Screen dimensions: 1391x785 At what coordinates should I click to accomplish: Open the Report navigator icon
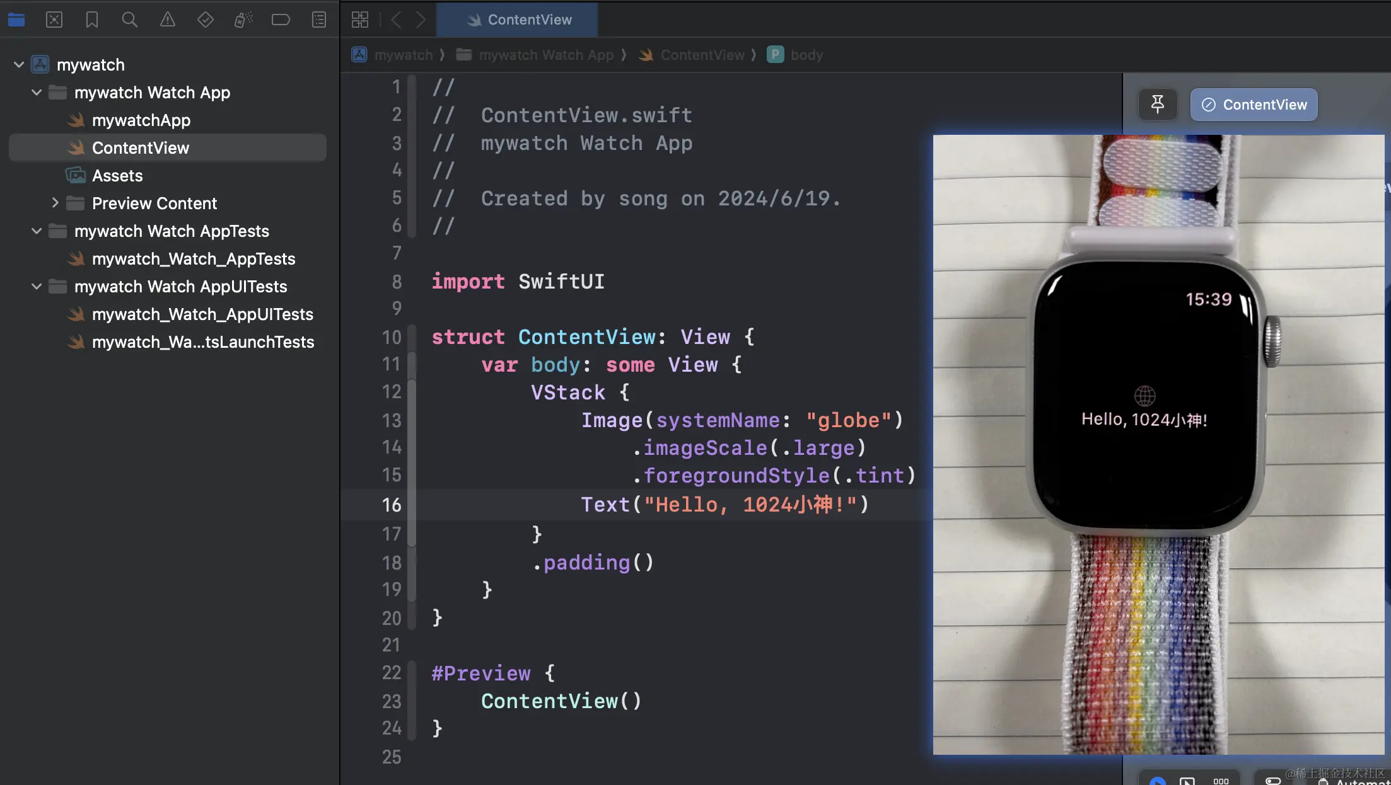tap(319, 20)
